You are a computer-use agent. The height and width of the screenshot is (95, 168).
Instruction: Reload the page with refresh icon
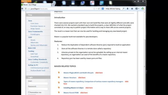pyautogui.click(x=99, y=9)
